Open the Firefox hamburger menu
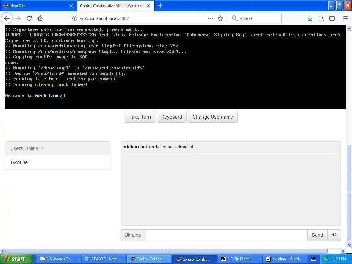The width and height of the screenshot is (352, 264). click(345, 18)
